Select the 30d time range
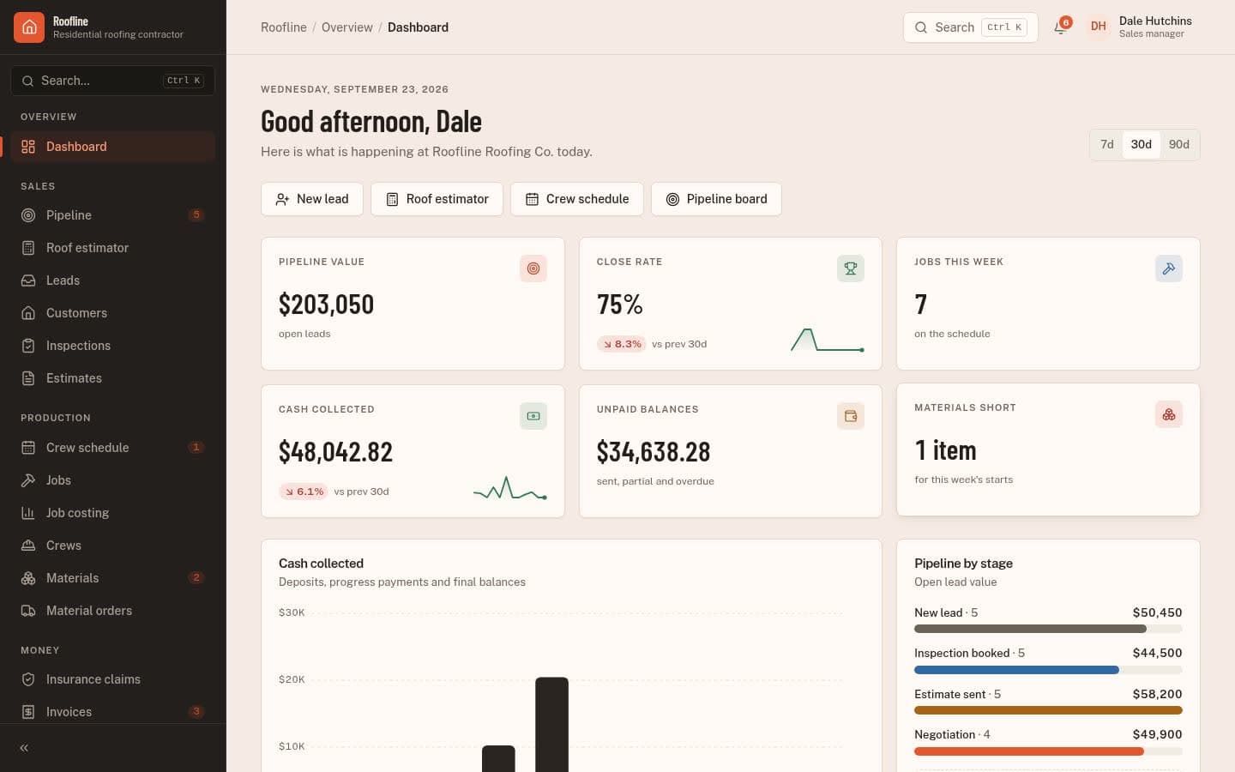Viewport: 1235px width, 772px height. point(1141,144)
